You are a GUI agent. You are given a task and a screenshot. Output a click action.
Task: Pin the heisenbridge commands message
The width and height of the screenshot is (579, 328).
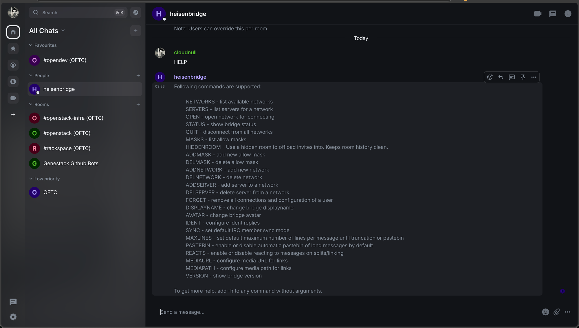click(x=523, y=77)
